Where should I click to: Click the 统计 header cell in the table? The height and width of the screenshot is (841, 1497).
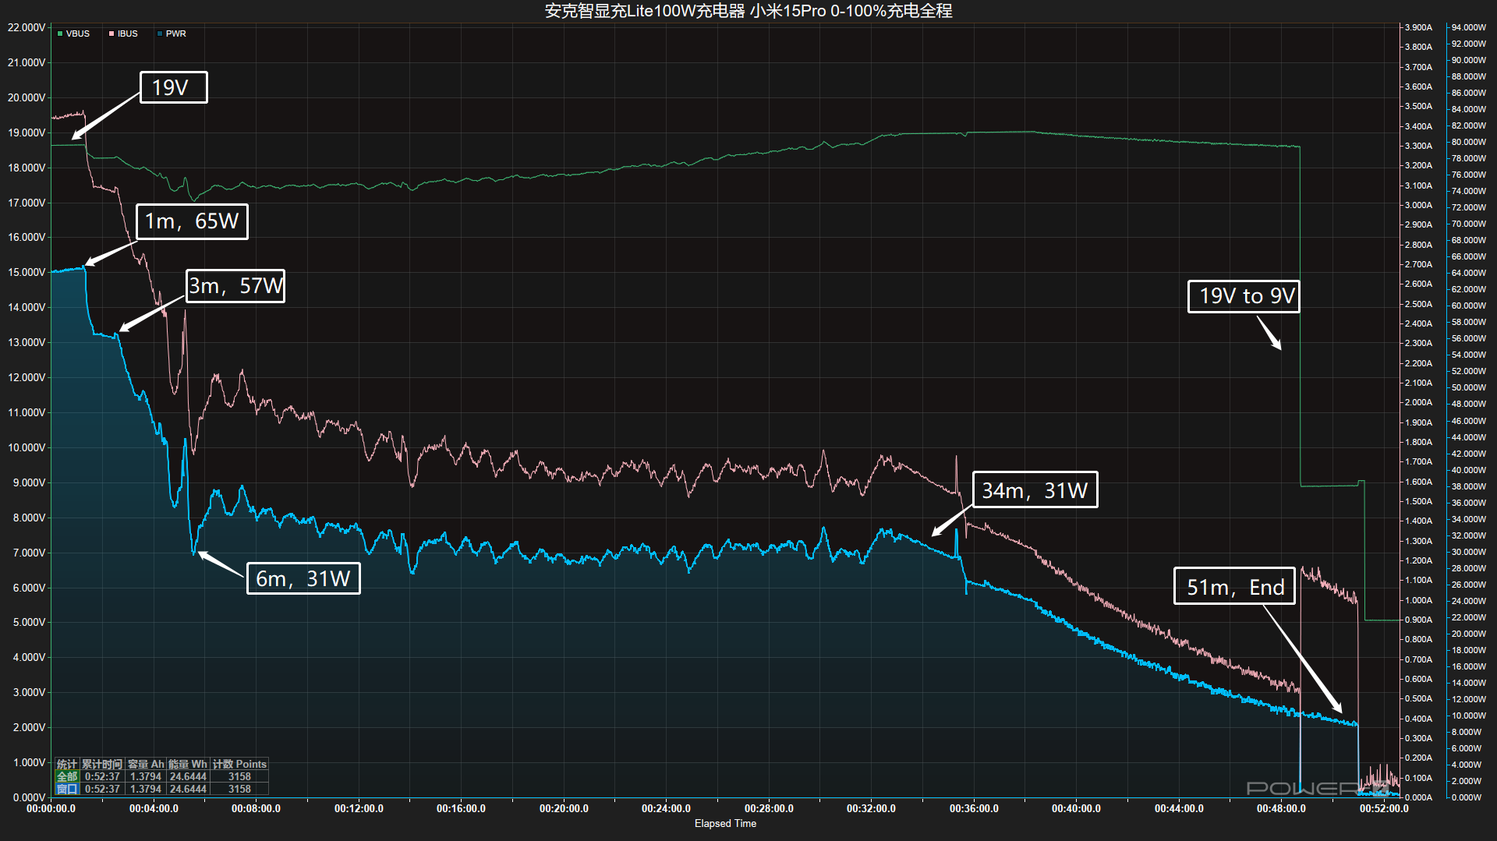[67, 764]
